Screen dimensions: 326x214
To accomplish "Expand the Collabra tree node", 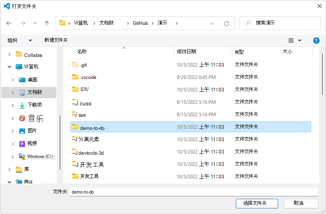I will click(9, 54).
